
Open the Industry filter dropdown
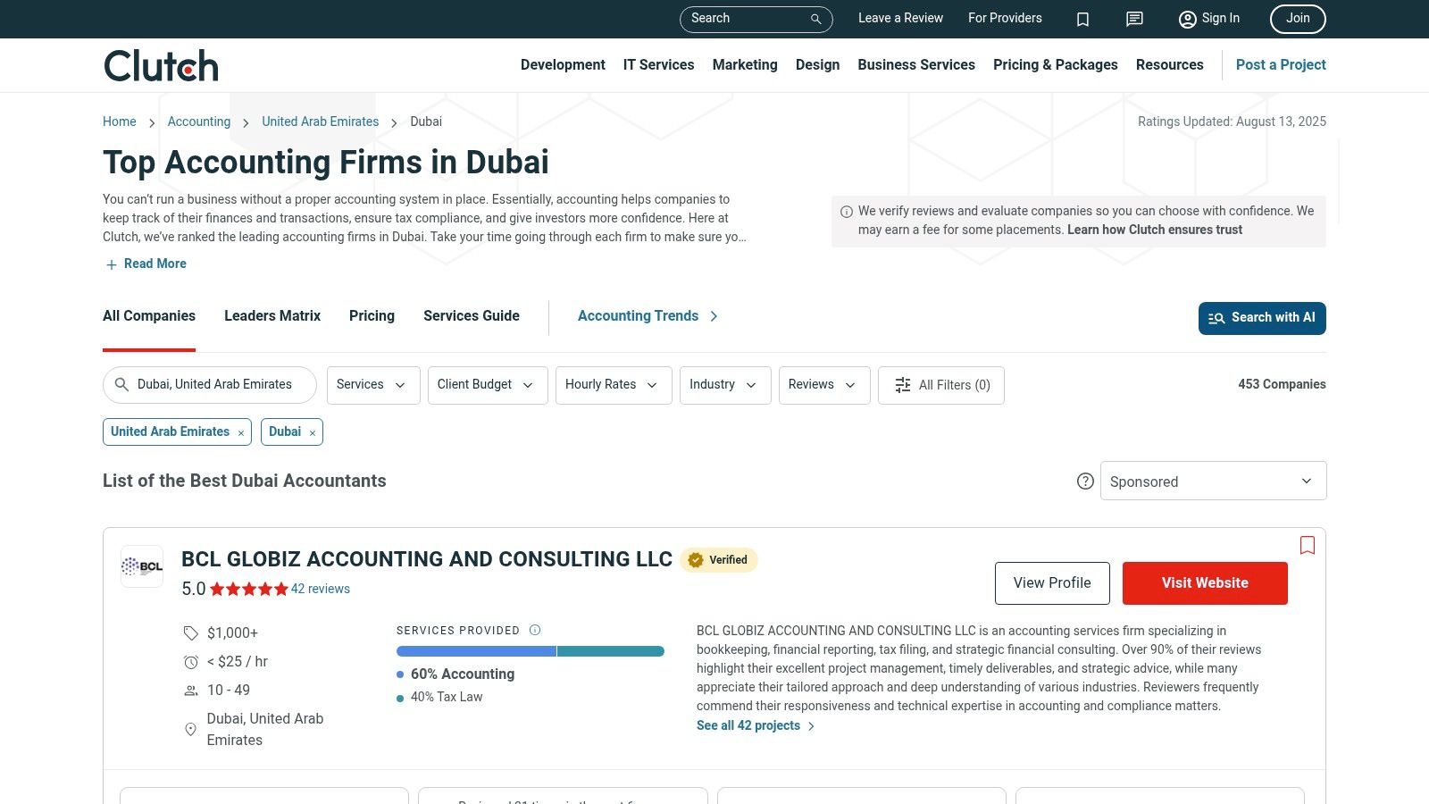click(x=725, y=385)
